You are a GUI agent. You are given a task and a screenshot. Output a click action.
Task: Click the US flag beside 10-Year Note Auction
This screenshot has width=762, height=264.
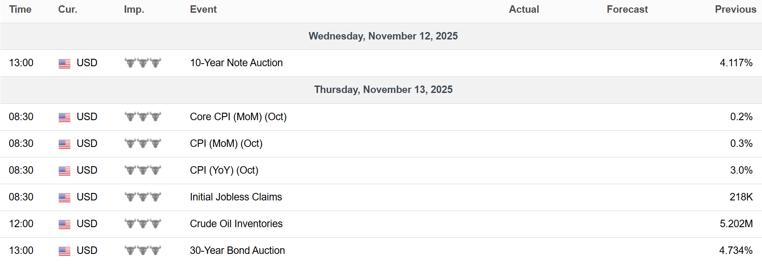[64, 64]
